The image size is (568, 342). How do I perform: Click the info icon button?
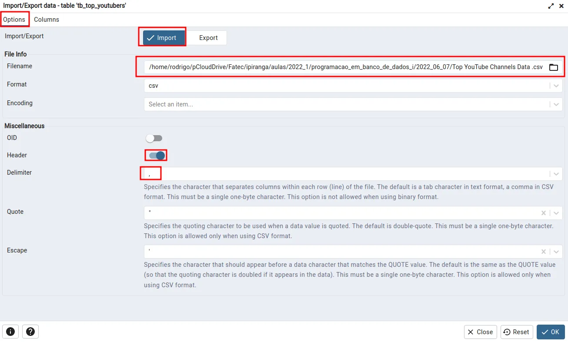10,332
